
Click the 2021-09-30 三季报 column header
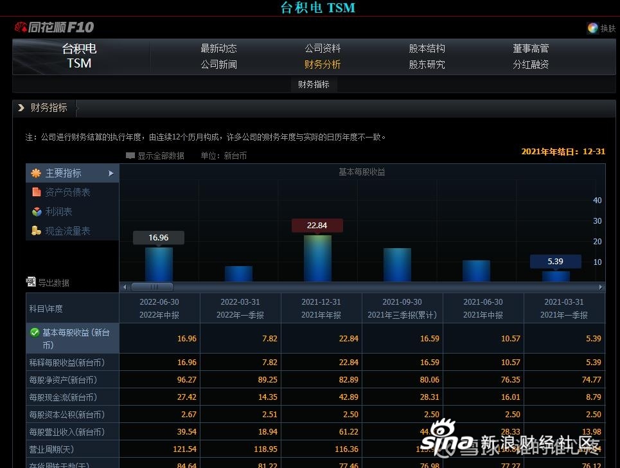pos(402,308)
